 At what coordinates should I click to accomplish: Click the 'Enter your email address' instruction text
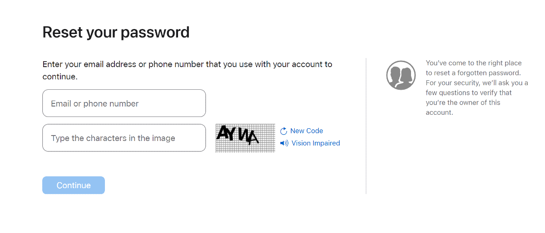point(187,64)
